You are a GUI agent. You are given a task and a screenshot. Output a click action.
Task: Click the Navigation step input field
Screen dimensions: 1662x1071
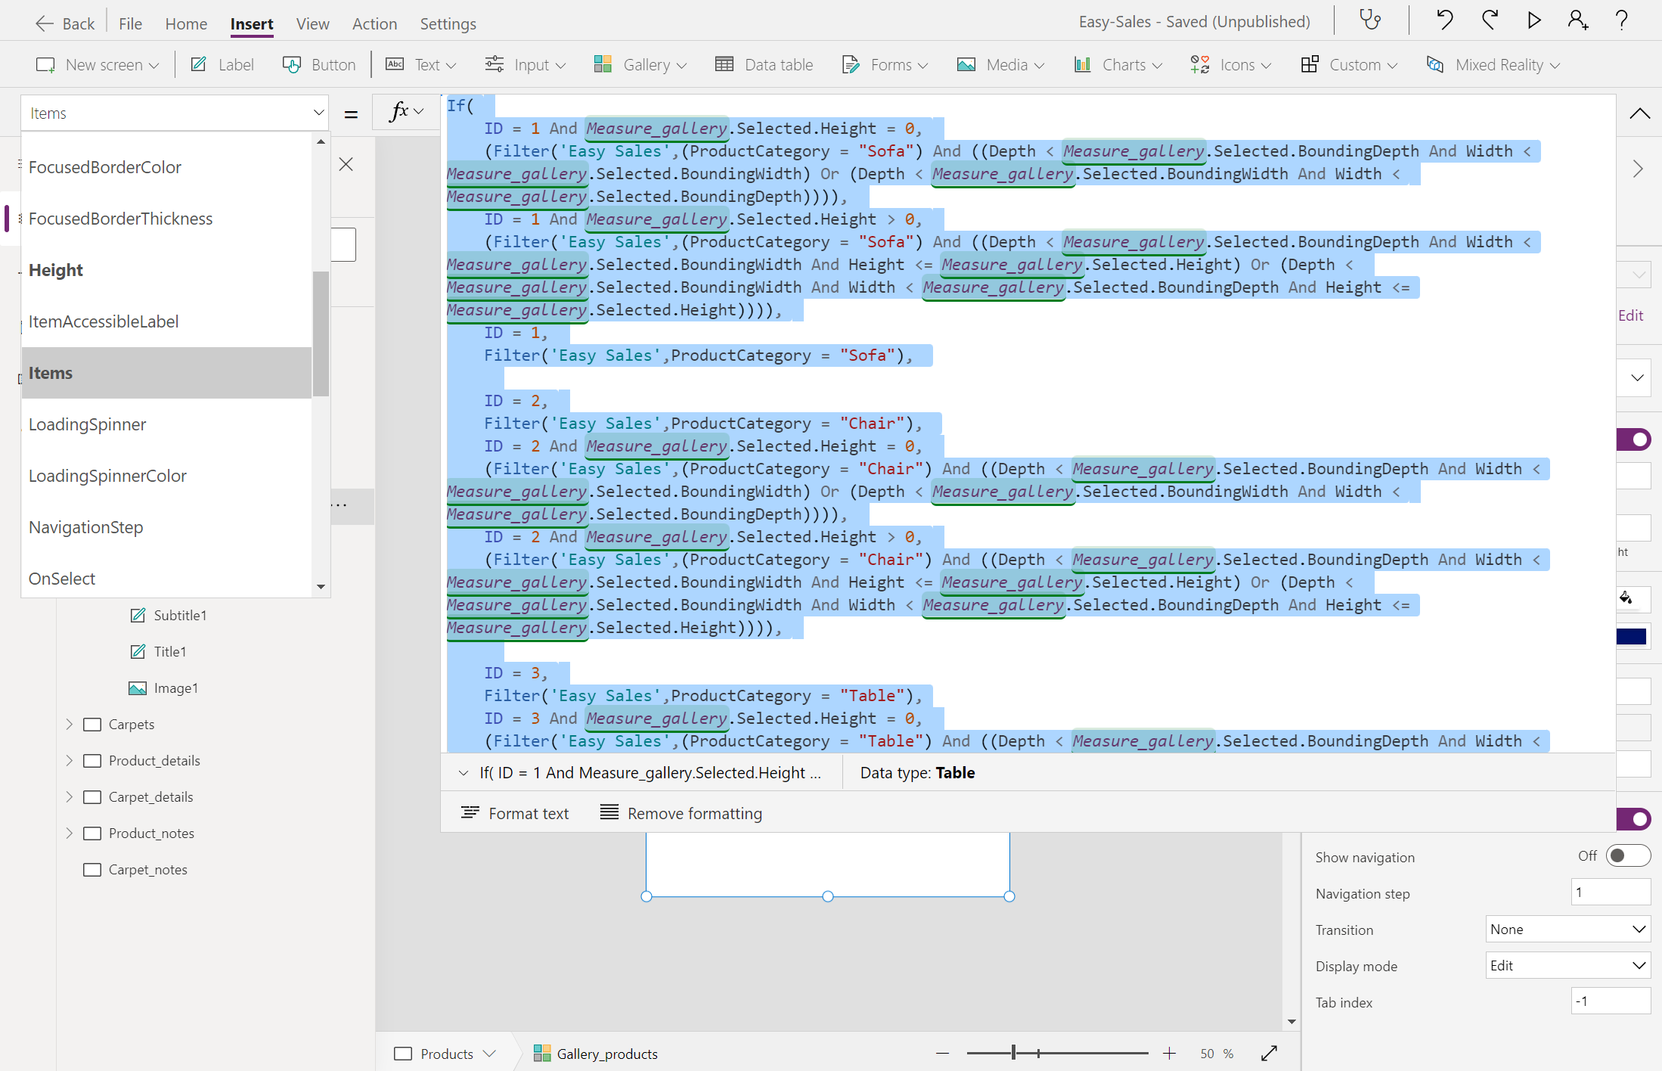1611,892
